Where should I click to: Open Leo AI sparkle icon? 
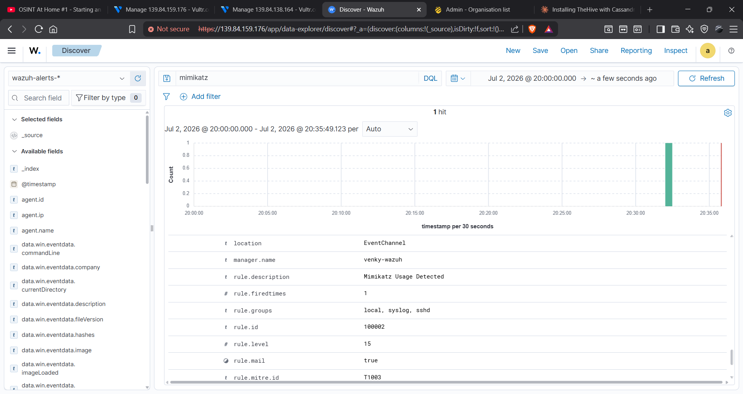coord(690,29)
